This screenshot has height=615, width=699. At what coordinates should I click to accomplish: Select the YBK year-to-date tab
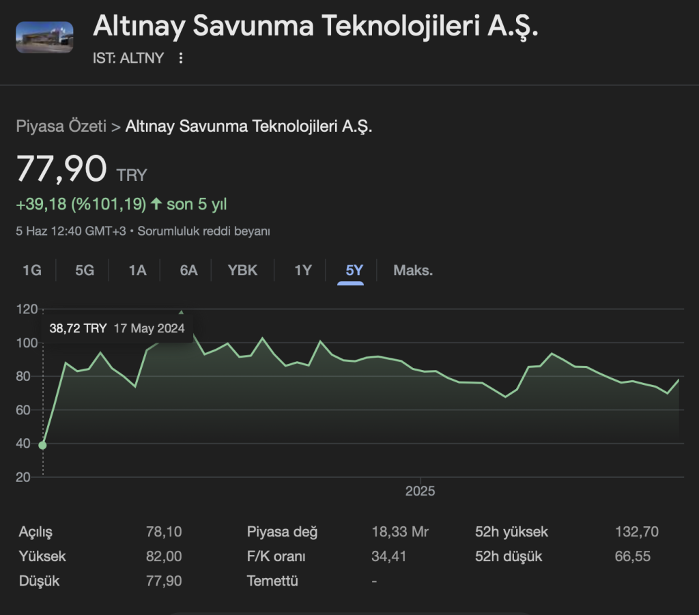click(x=243, y=270)
